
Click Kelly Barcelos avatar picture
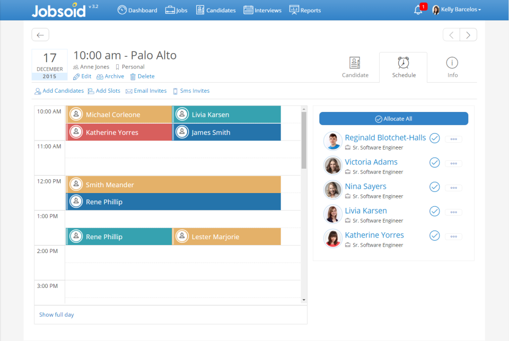[x=436, y=10]
